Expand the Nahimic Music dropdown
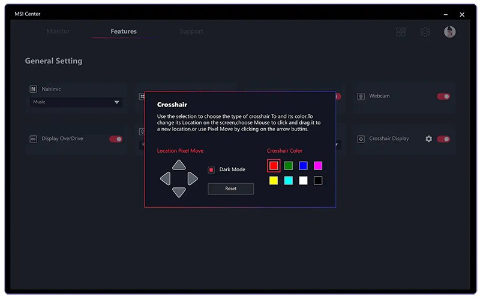Viewport: 480px width, 297px height. [76, 102]
